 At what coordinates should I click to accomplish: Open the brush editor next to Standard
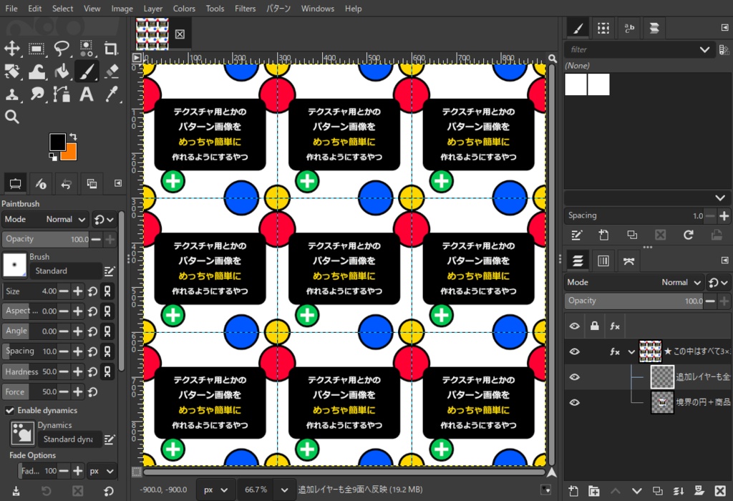(110, 271)
